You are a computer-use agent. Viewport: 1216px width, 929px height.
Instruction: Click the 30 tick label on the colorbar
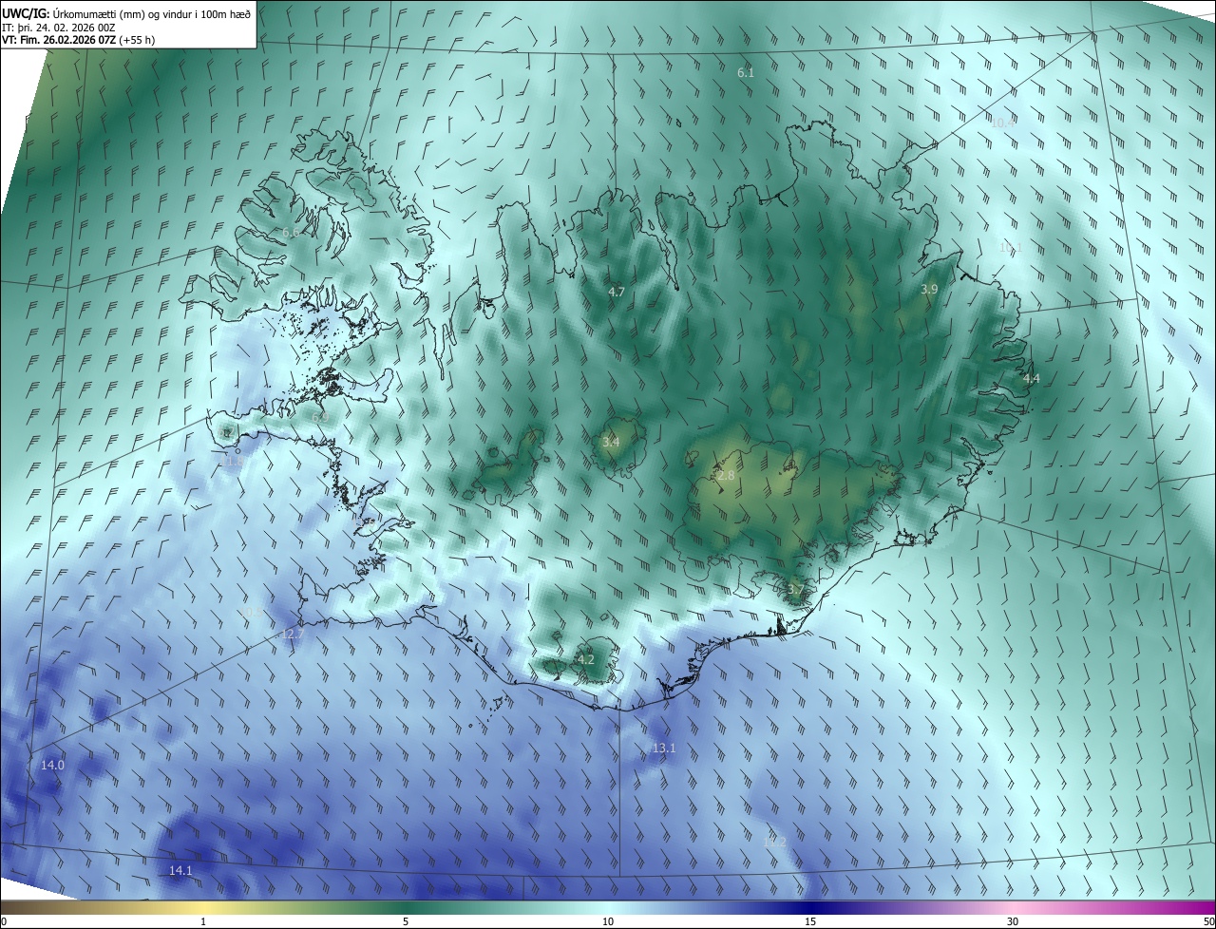point(1013,921)
